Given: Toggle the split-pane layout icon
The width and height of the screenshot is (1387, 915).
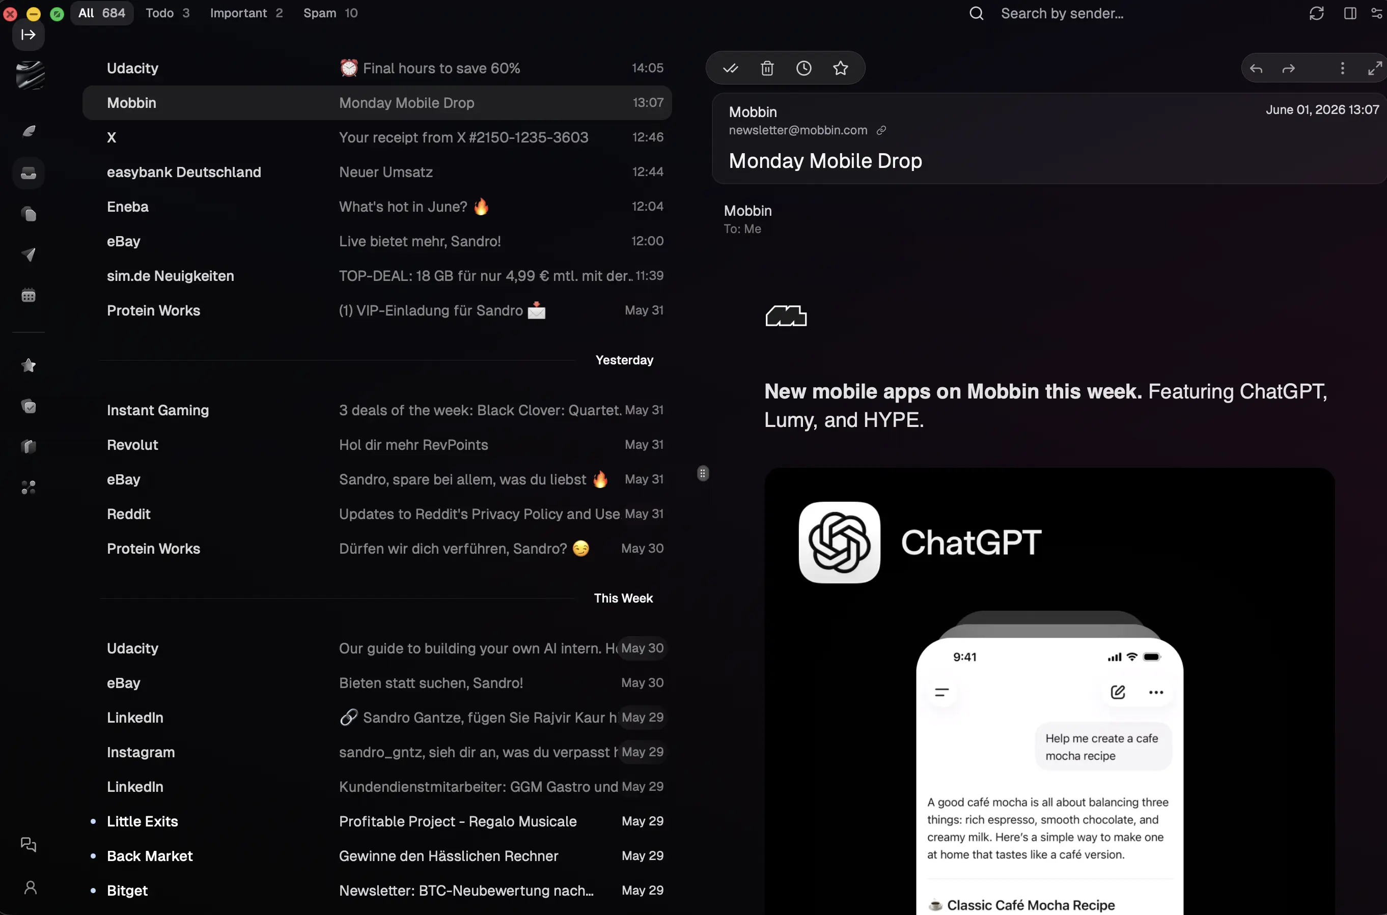Looking at the screenshot, I should point(1350,13).
